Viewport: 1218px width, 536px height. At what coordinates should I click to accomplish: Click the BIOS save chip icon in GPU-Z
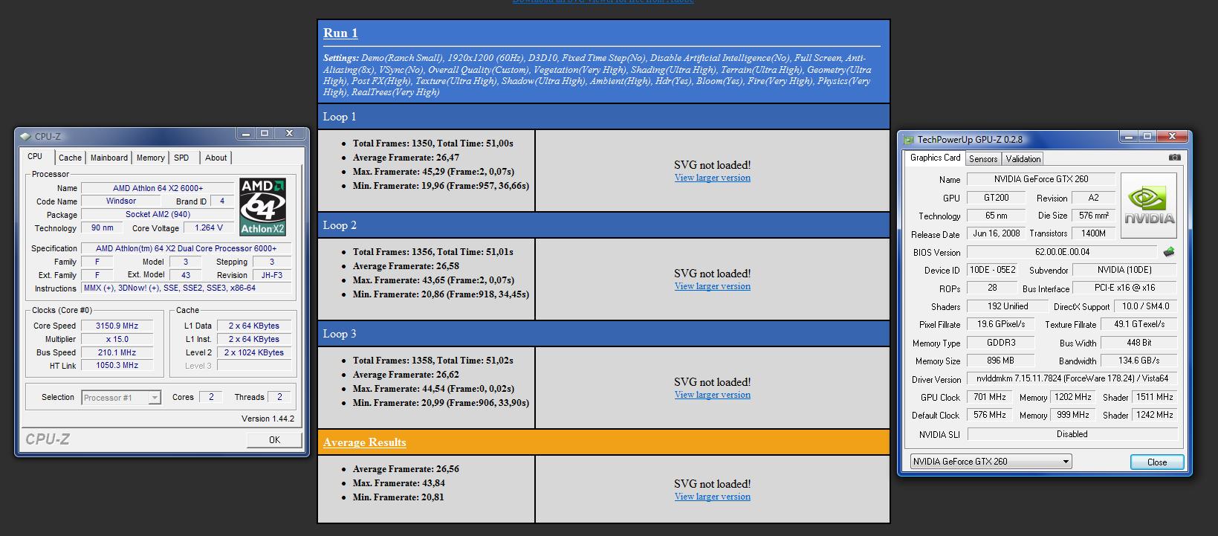click(x=1168, y=252)
